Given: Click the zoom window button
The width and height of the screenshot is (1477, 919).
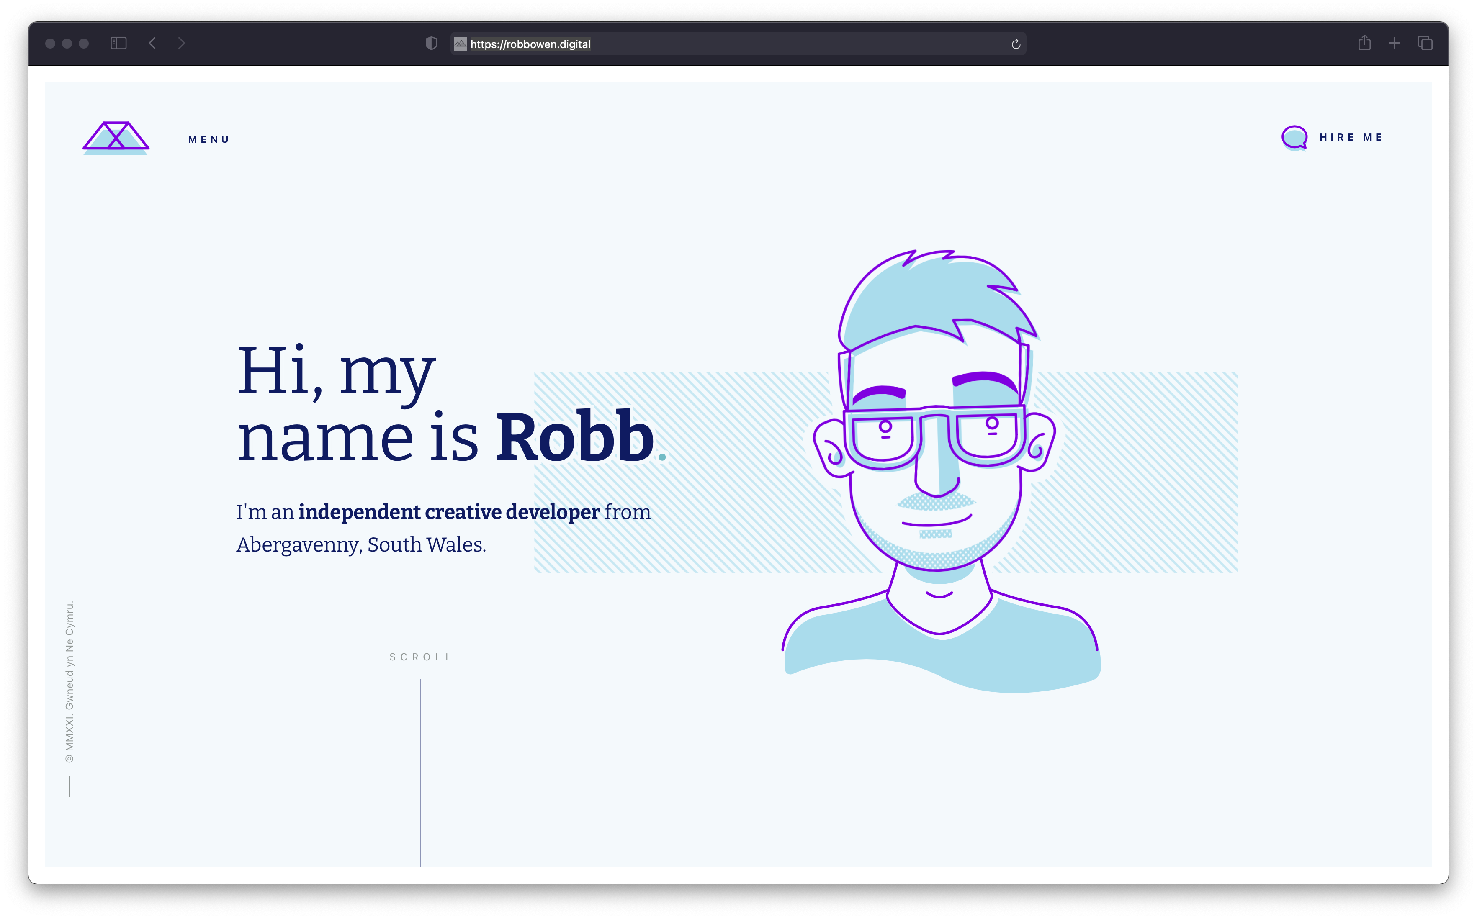Looking at the screenshot, I should click(84, 43).
